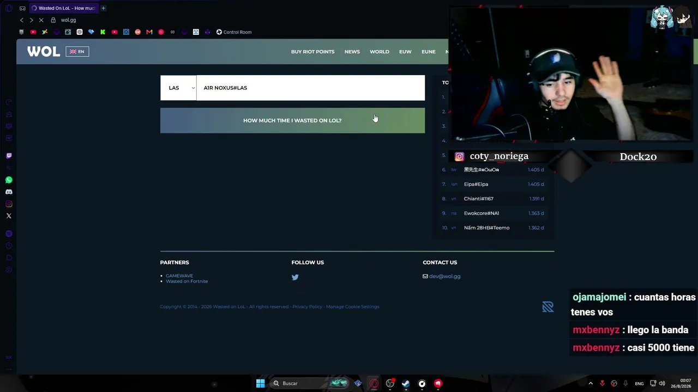Click the site security lock icon
This screenshot has height=392, width=698.
[x=53, y=20]
